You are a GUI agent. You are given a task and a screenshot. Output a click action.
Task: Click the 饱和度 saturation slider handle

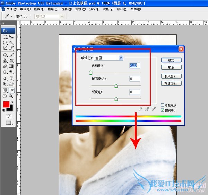pos(116,86)
